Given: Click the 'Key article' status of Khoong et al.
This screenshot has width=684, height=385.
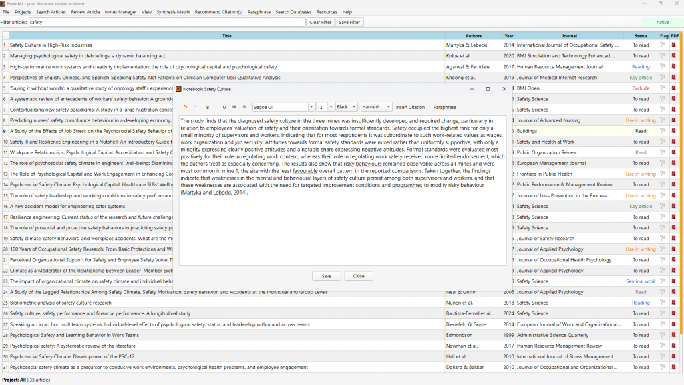Looking at the screenshot, I should click(641, 78).
